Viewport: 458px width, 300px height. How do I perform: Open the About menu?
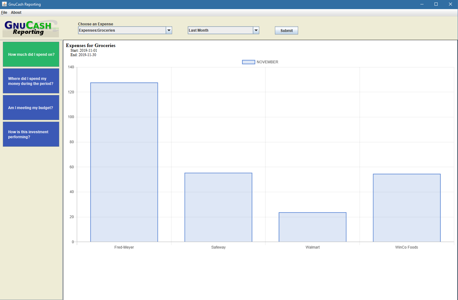pyautogui.click(x=16, y=13)
